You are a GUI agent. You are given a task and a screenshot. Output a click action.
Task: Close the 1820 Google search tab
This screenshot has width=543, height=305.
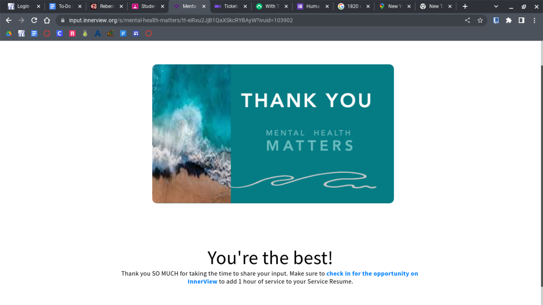[x=368, y=6]
